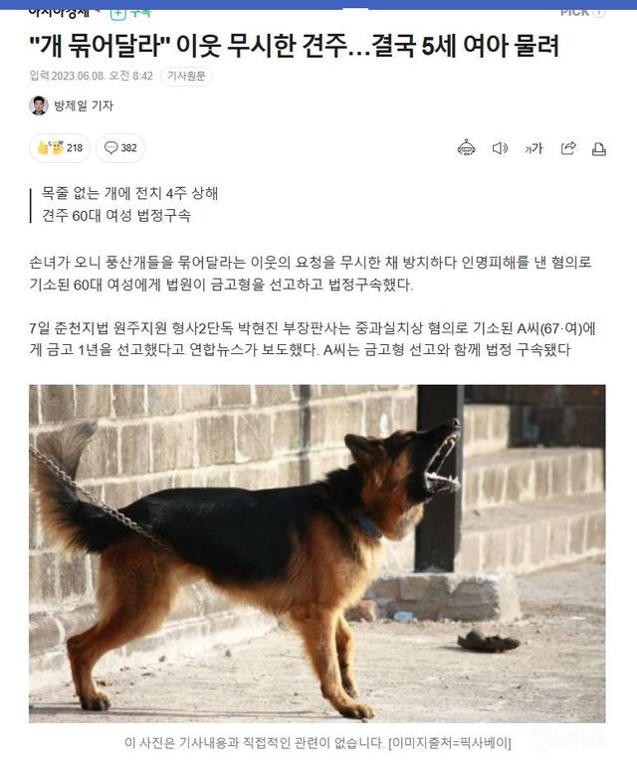Enlarge the barking German shepherd photo
The height and width of the screenshot is (770, 637).
(x=318, y=553)
